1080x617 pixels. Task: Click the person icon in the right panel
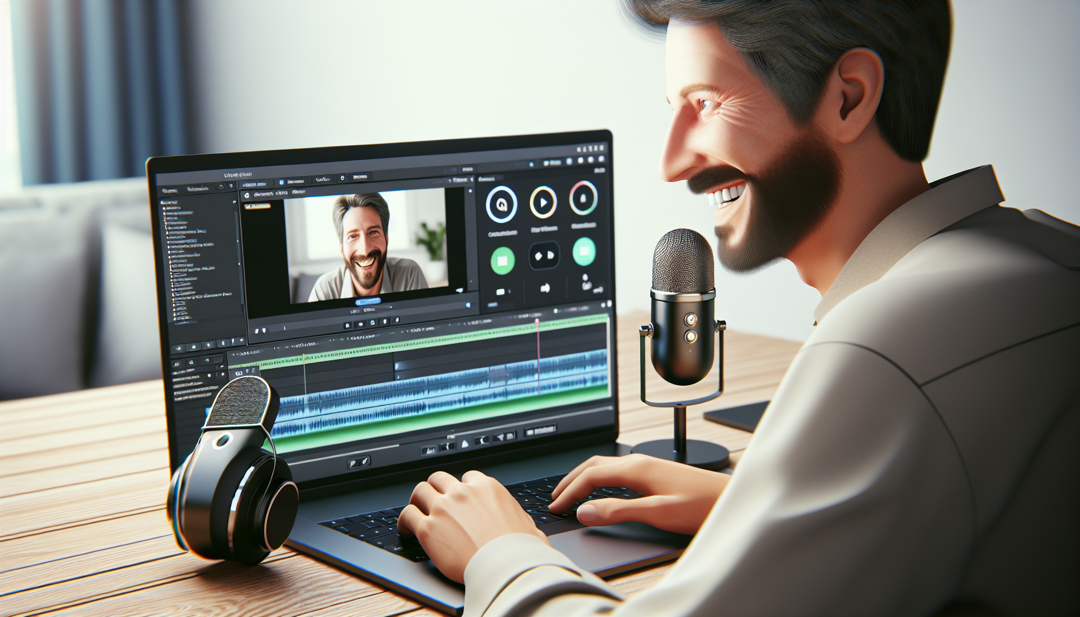click(x=584, y=280)
